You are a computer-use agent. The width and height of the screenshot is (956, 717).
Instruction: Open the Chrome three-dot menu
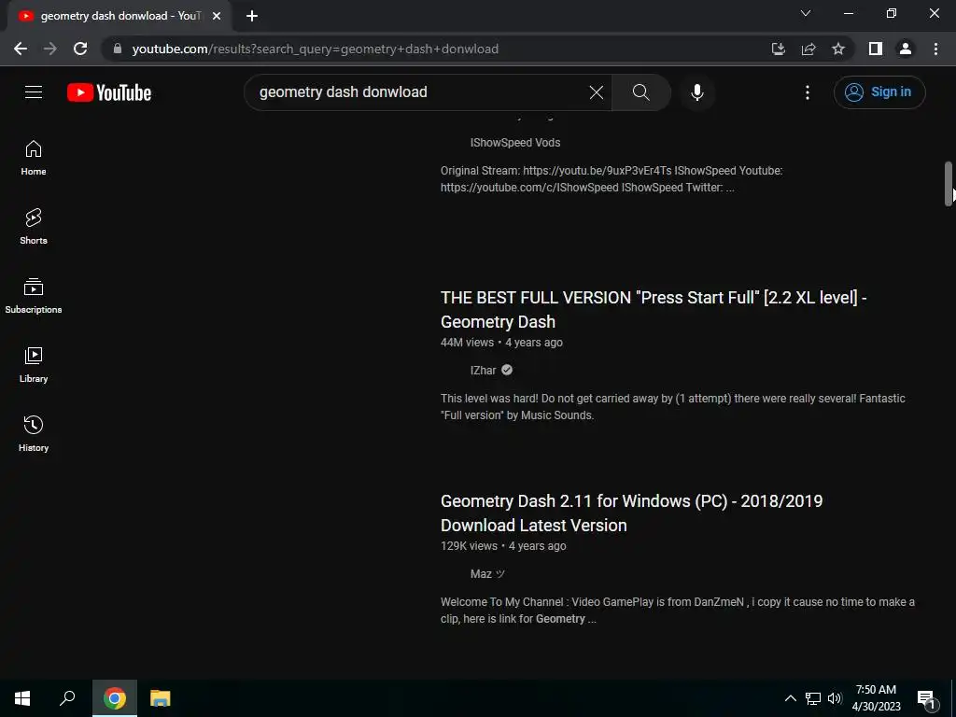point(935,49)
